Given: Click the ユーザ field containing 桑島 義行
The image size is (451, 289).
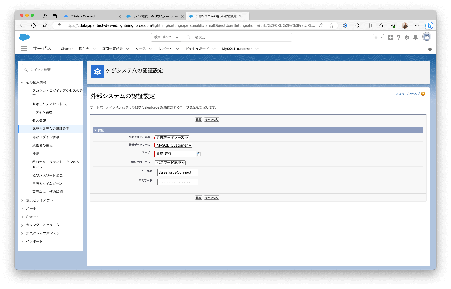Looking at the screenshot, I should 175,154.
